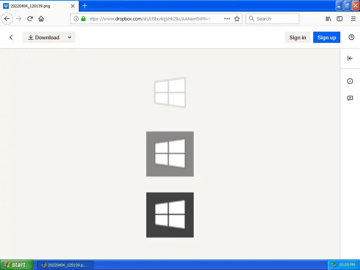Bookmark this page with the star
This screenshot has height=270, width=360.
coord(237,19)
